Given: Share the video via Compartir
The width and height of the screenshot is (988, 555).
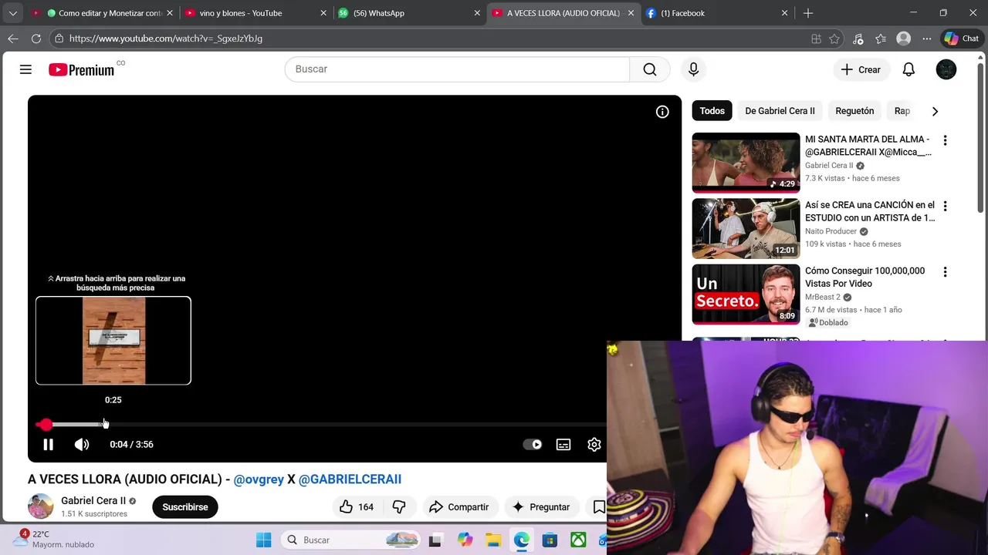Looking at the screenshot, I should (459, 507).
